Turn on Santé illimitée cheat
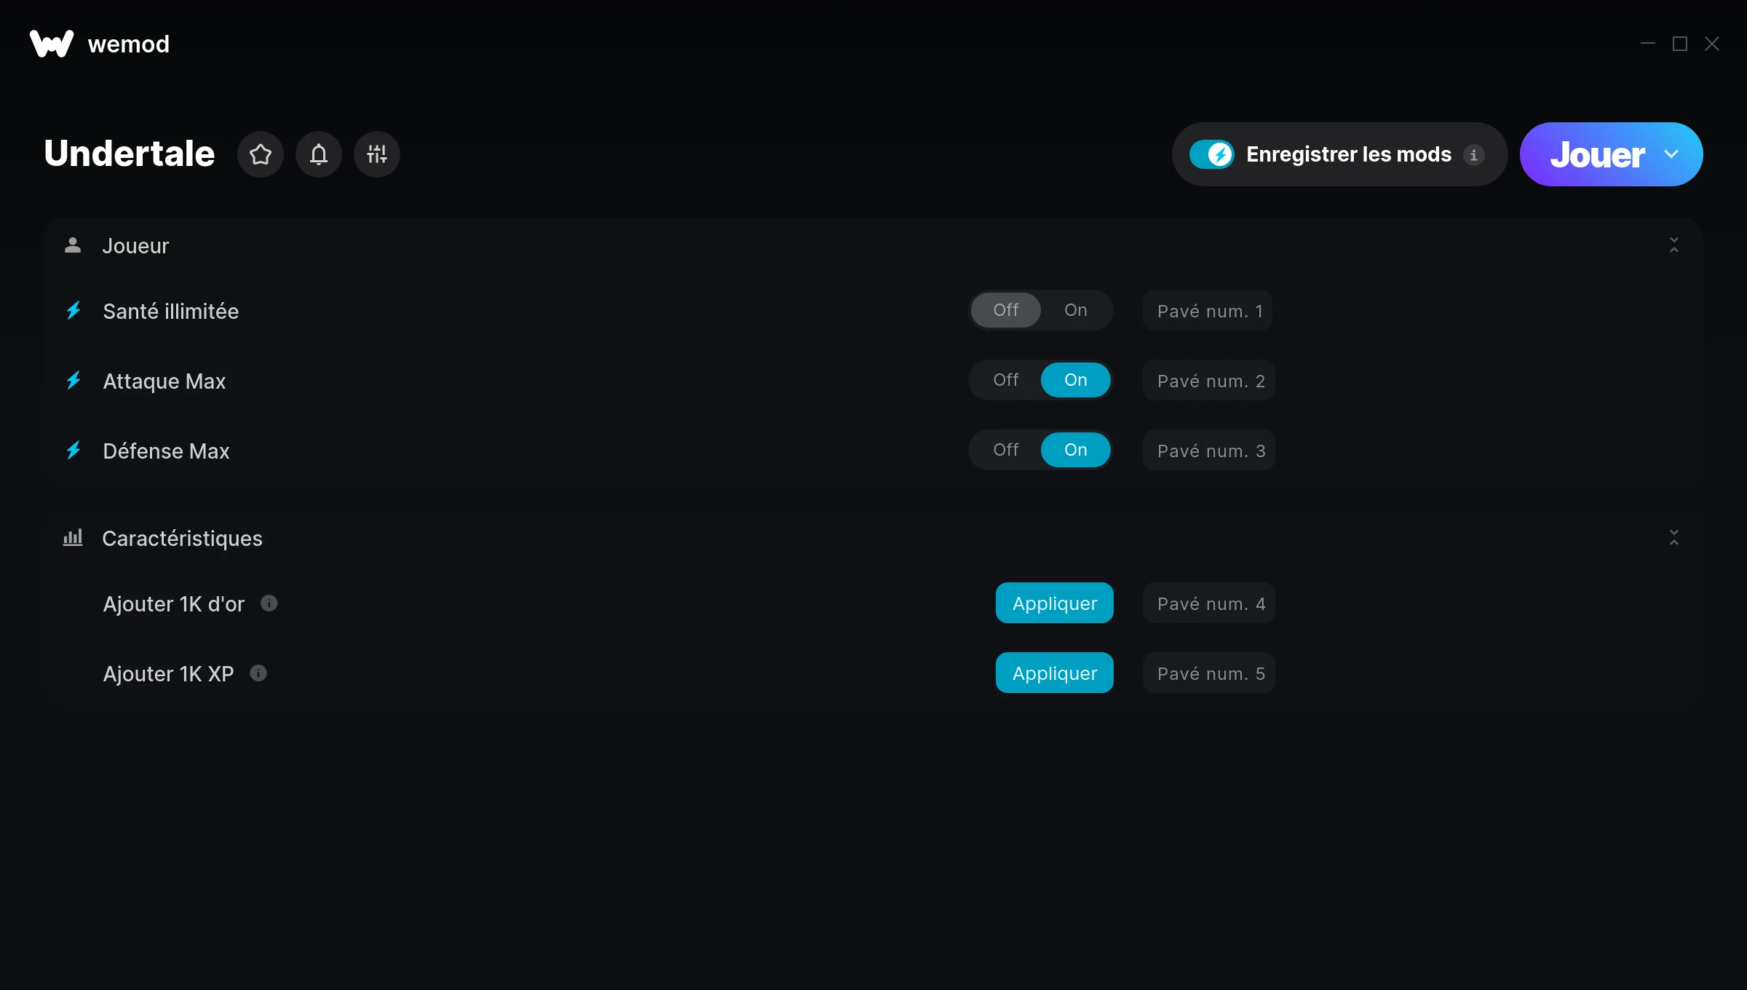Image resolution: width=1747 pixels, height=990 pixels. (x=1075, y=310)
